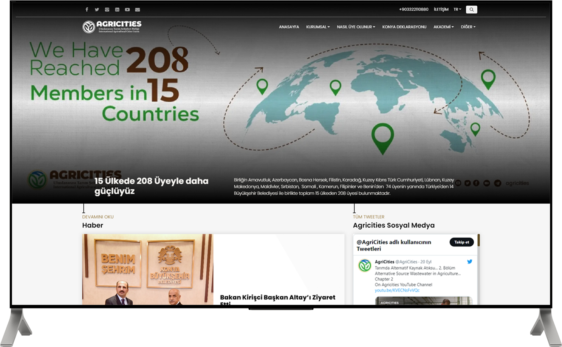Open the Instagram icon in top bar

(107, 9)
